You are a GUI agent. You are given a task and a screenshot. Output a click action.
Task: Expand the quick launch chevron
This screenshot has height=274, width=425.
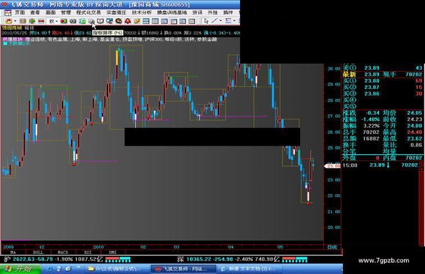[78, 268]
